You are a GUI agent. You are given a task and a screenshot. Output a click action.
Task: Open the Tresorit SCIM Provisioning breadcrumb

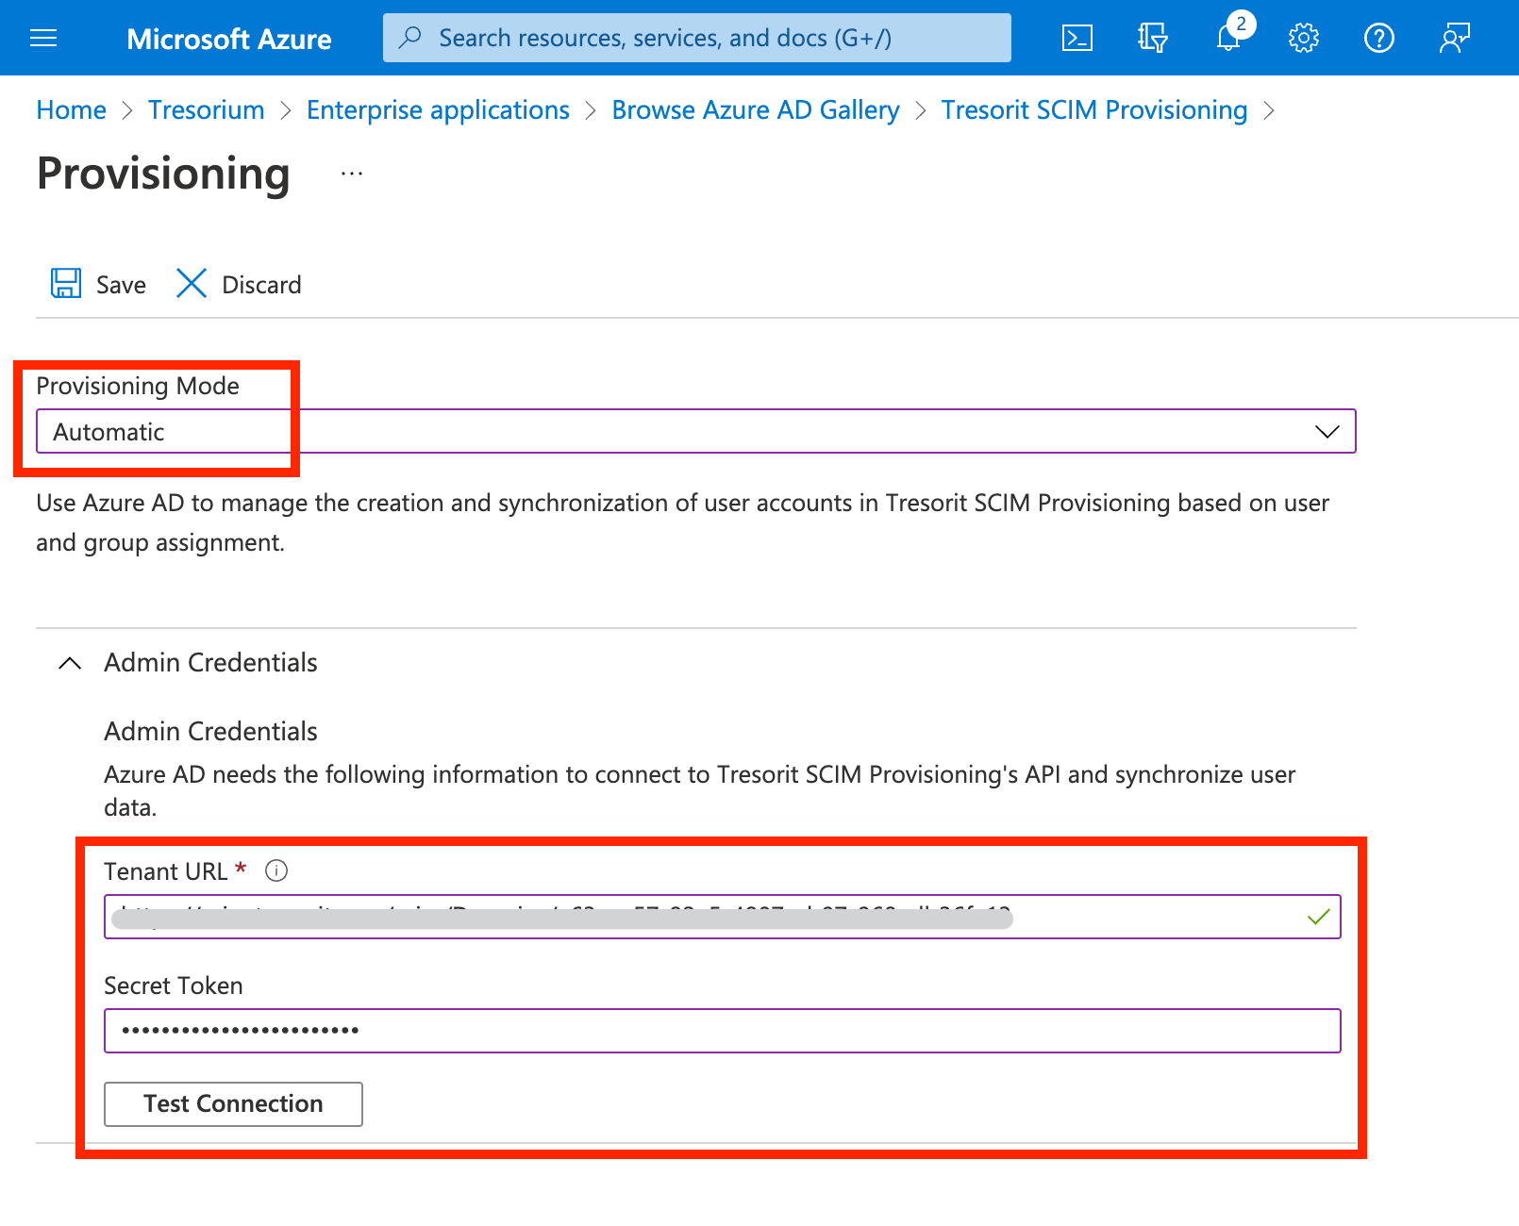[x=1094, y=109]
